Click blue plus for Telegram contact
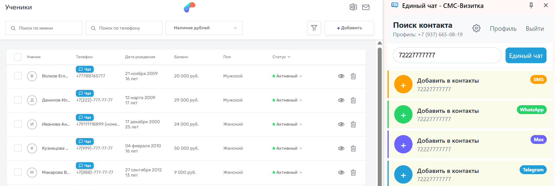The width and height of the screenshot is (555, 186). coord(403,174)
